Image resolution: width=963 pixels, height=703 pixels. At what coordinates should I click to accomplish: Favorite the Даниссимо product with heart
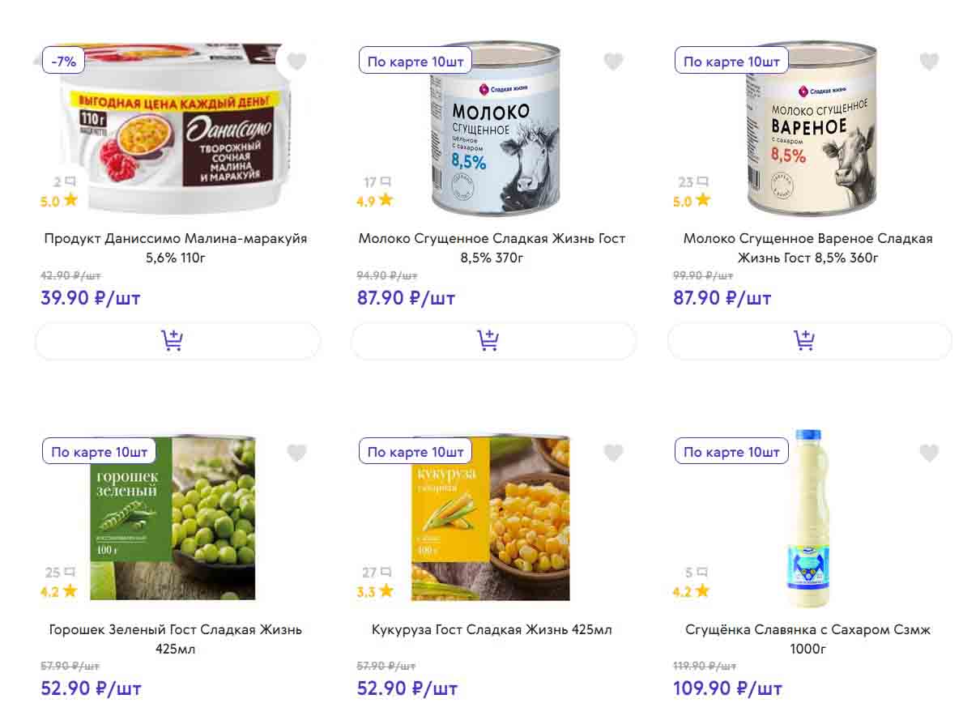click(x=296, y=62)
